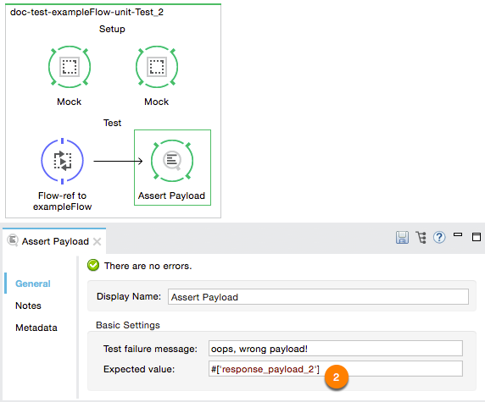
Task: Click the Test failure message field
Action: tap(336, 349)
